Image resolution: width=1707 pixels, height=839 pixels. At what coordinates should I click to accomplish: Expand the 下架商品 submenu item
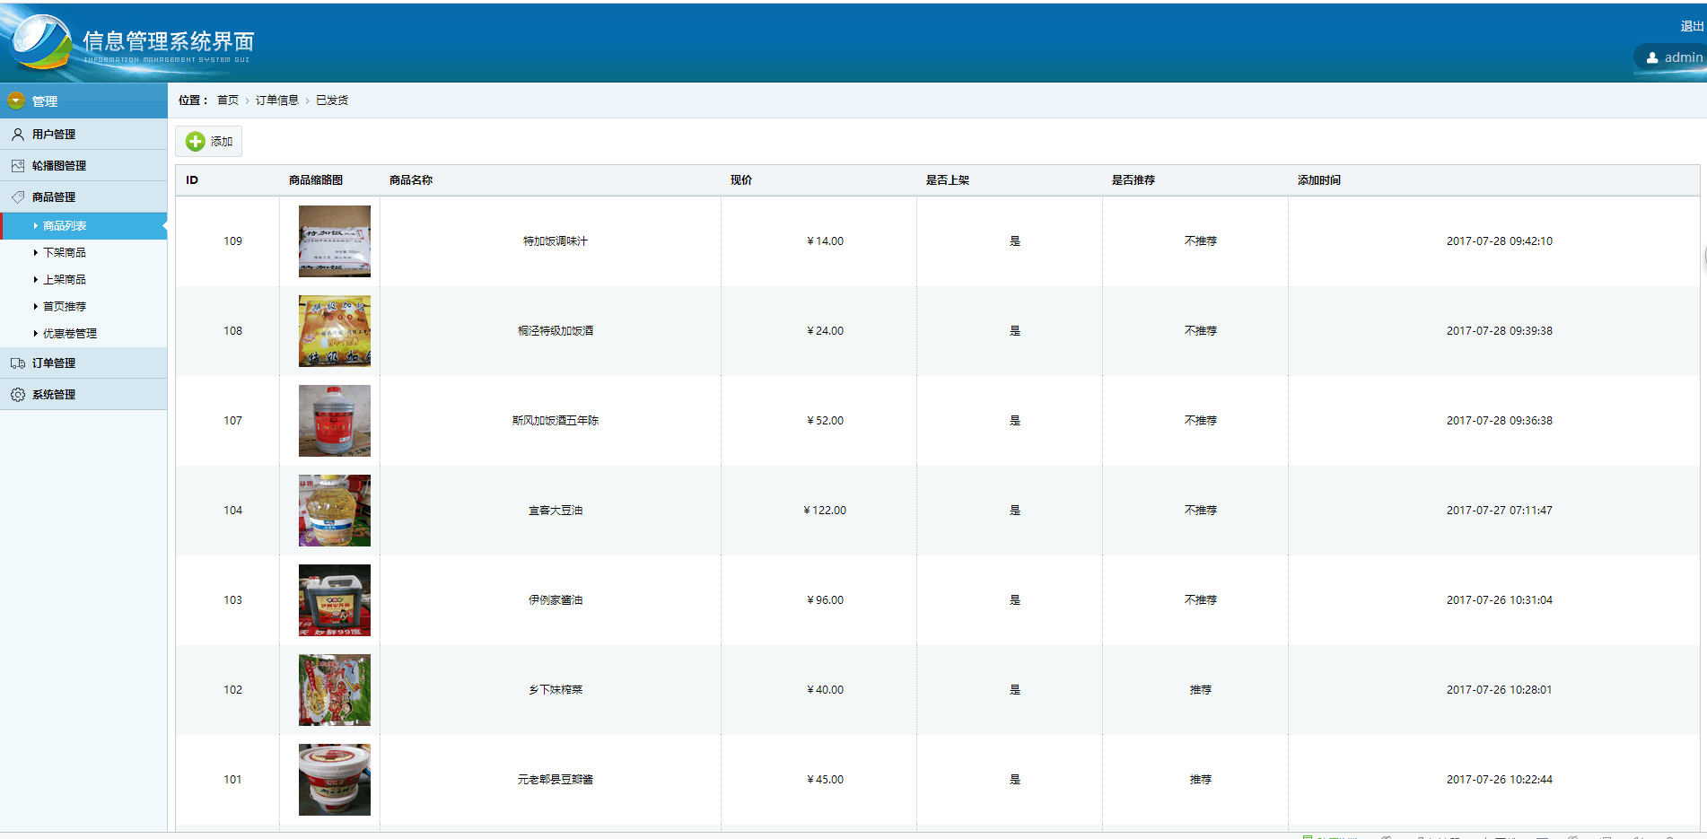tap(65, 253)
